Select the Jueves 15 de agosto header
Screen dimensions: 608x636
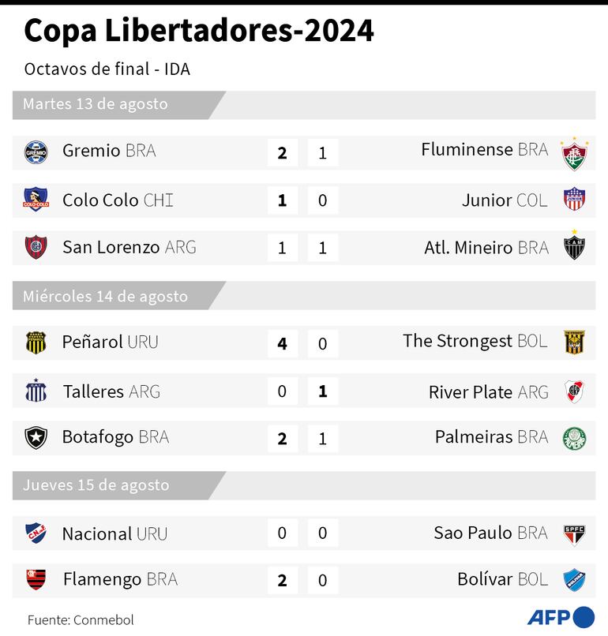point(96,484)
